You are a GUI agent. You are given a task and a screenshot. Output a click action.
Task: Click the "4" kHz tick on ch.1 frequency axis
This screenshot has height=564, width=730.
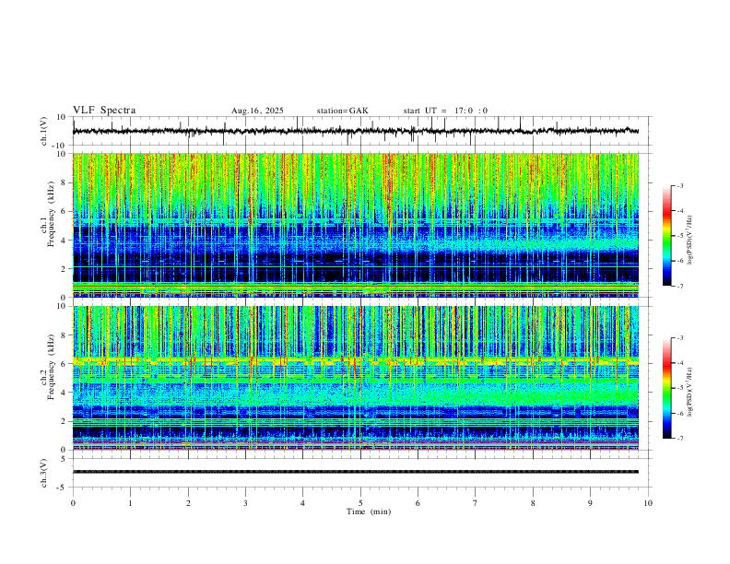(65, 241)
